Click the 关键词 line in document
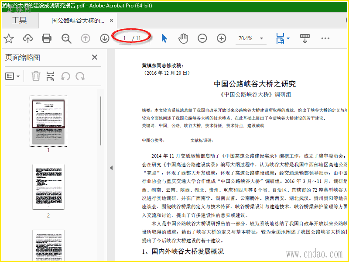 click(203, 125)
